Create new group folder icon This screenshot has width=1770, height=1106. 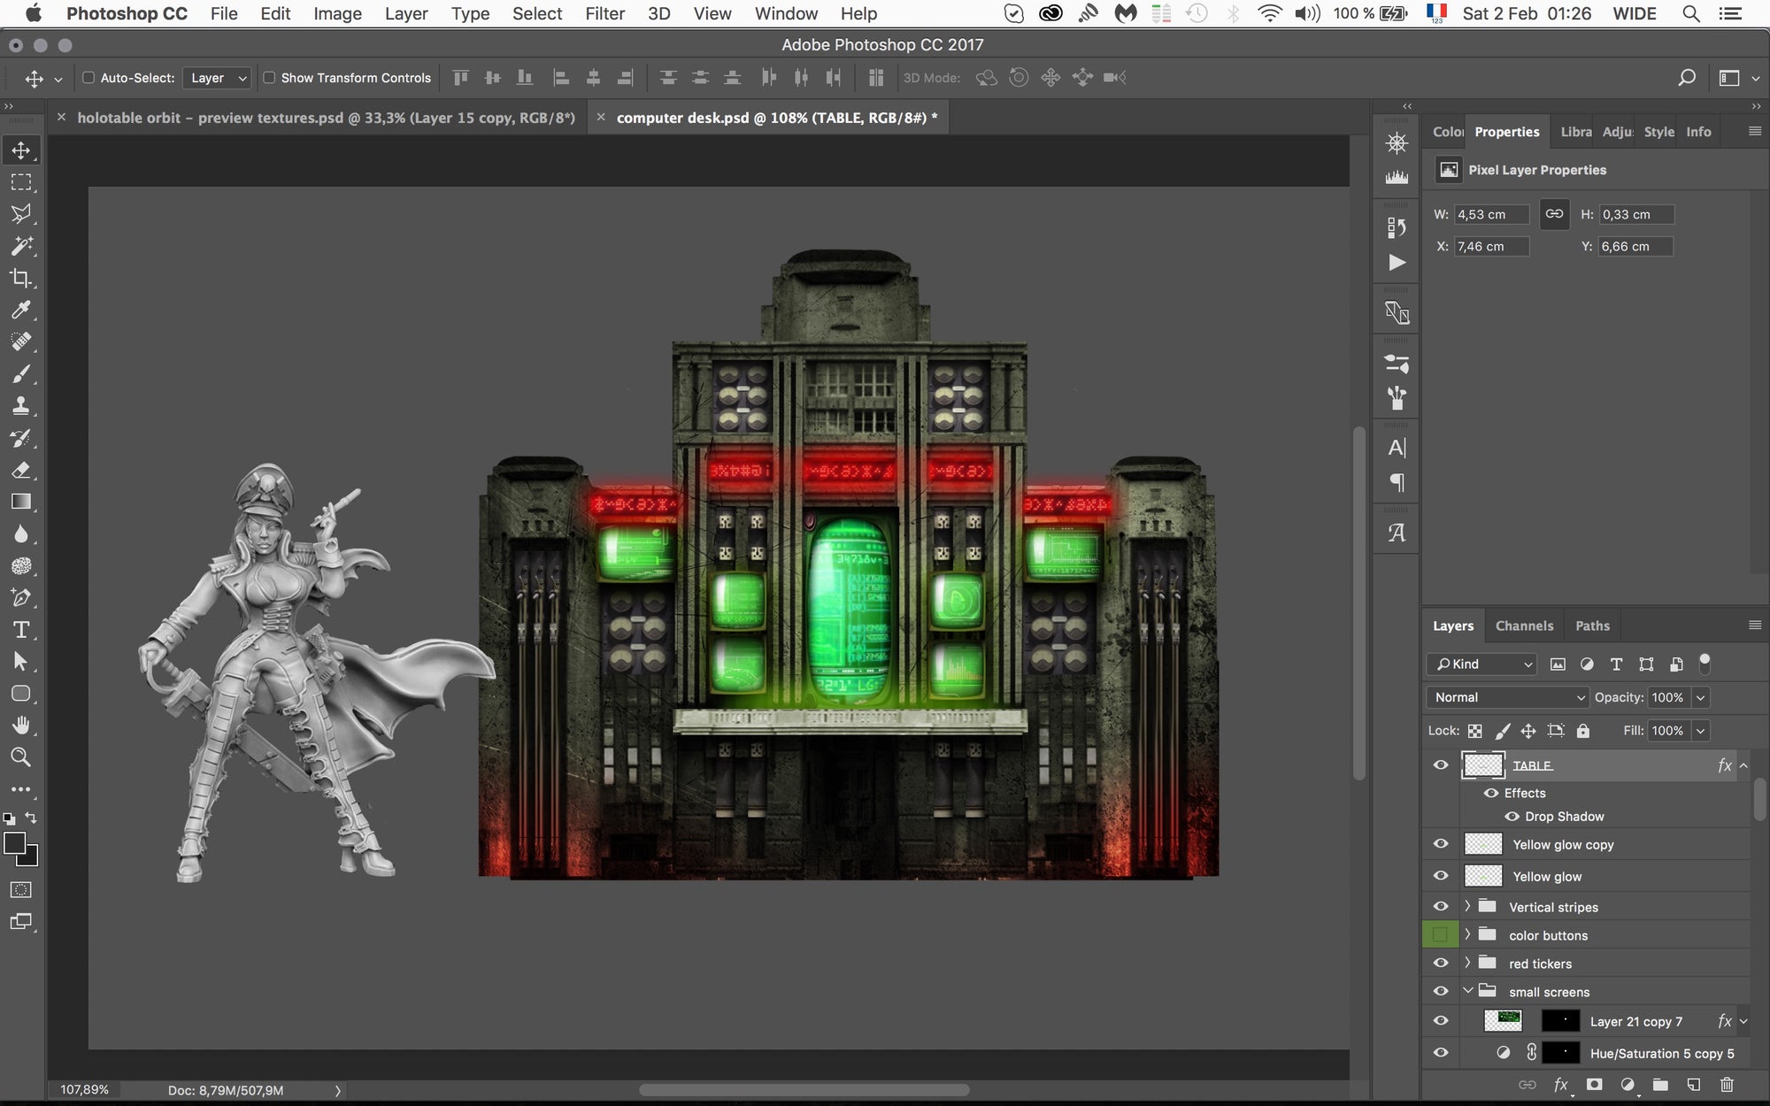pyautogui.click(x=1659, y=1085)
